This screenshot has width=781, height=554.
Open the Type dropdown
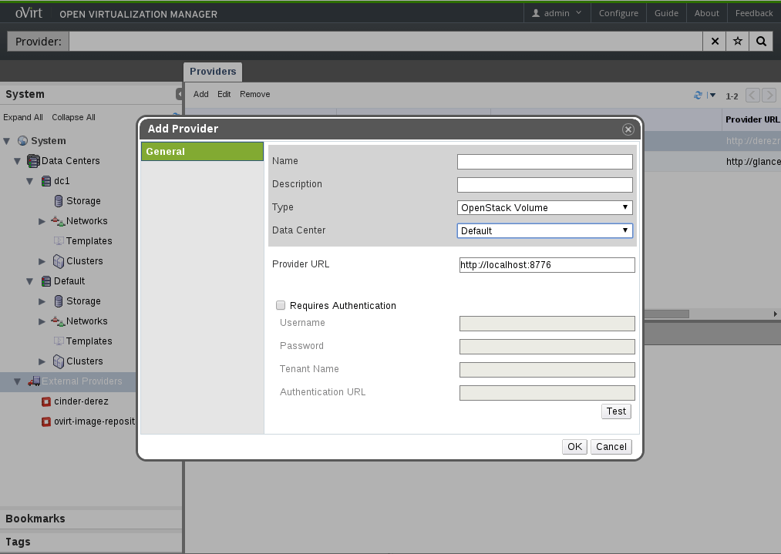pos(545,208)
